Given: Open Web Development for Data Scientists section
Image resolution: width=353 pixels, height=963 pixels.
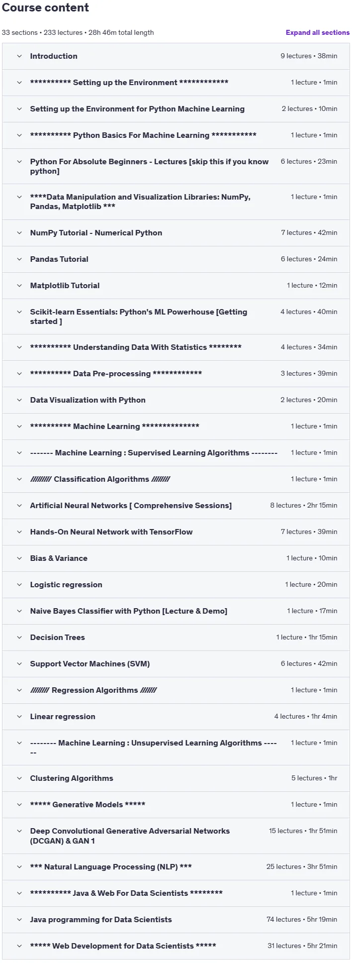Looking at the screenshot, I should point(176,946).
